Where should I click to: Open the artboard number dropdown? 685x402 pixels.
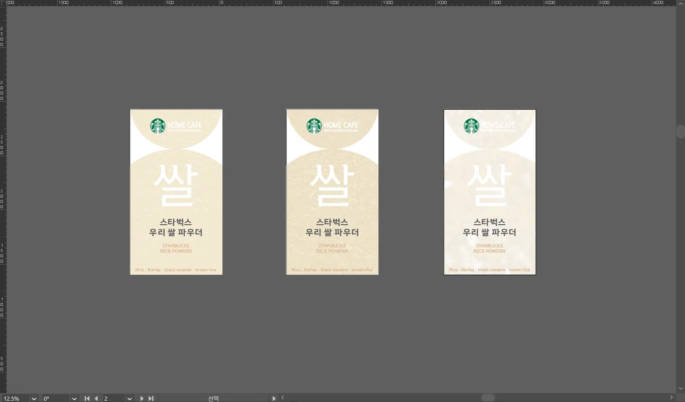[x=129, y=398]
